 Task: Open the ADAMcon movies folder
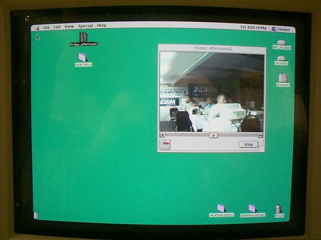coord(252,208)
